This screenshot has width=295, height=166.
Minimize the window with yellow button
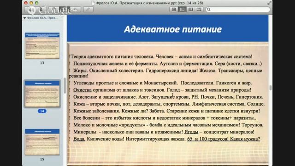[x=31, y=3]
